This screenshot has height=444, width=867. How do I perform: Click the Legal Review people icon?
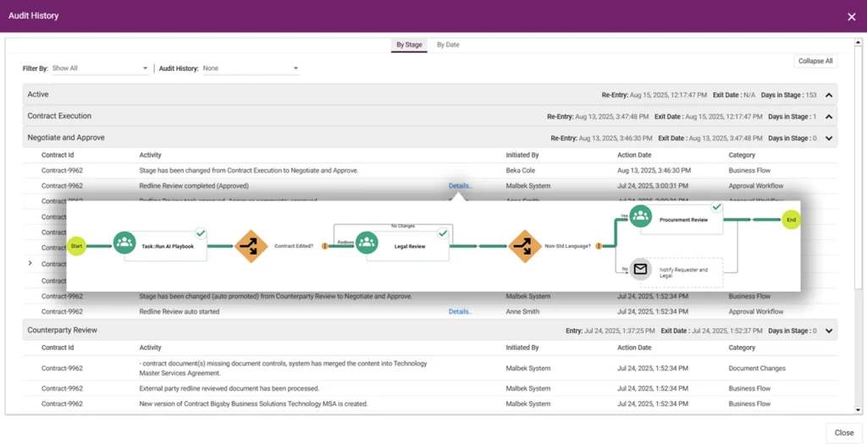[367, 242]
